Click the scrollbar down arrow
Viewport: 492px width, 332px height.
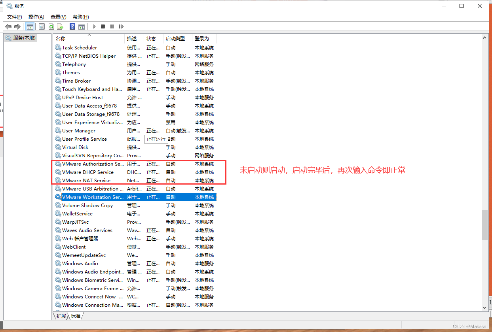[485, 307]
